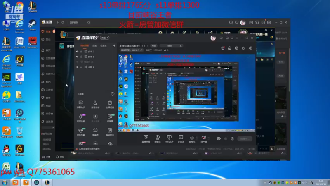The width and height of the screenshot is (330, 186).
Task: Click the 开播 button at Douyu client bottom
Action: (46, 157)
